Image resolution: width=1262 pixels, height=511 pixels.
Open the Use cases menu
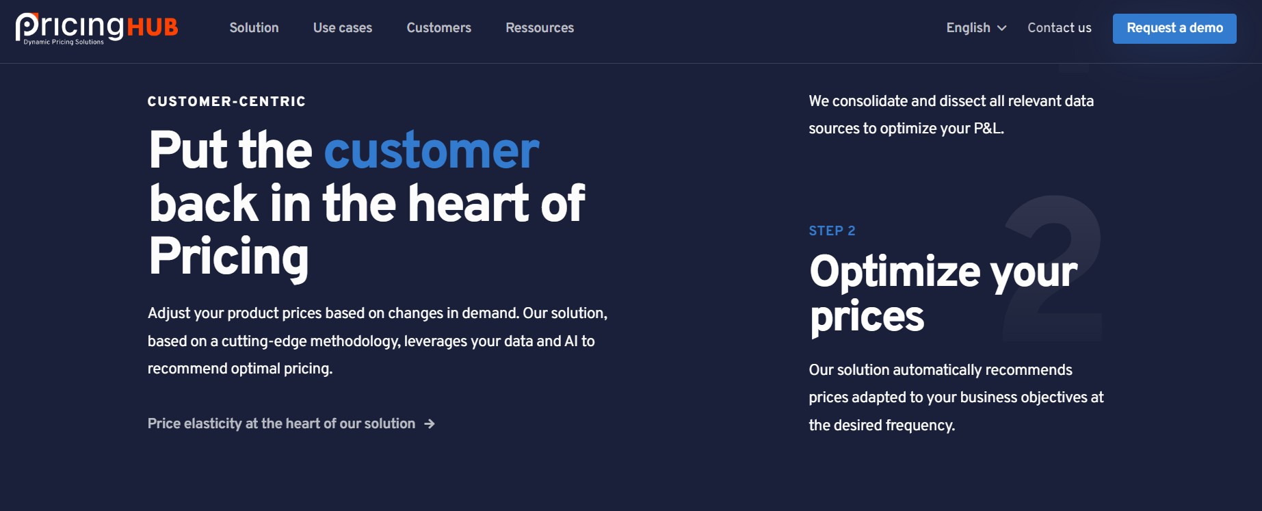tap(343, 28)
